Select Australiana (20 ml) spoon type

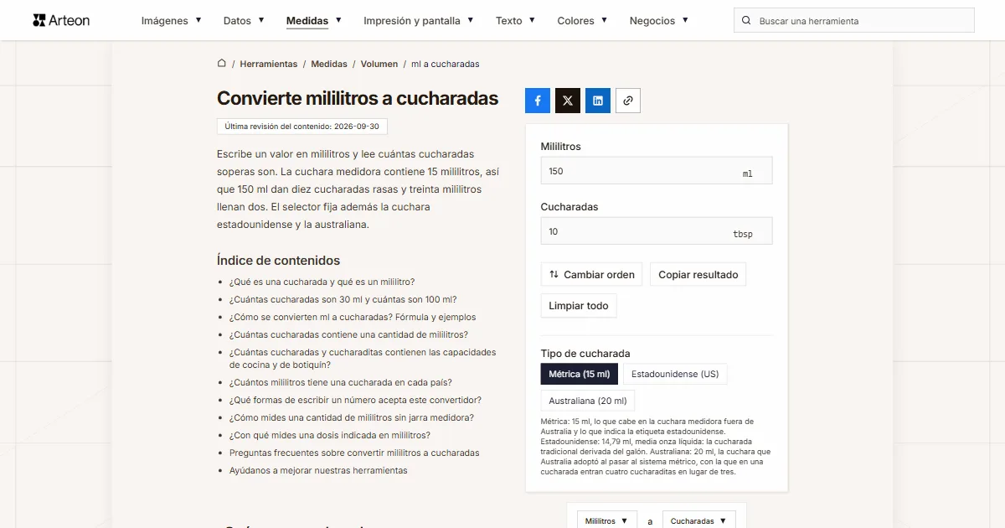588,401
